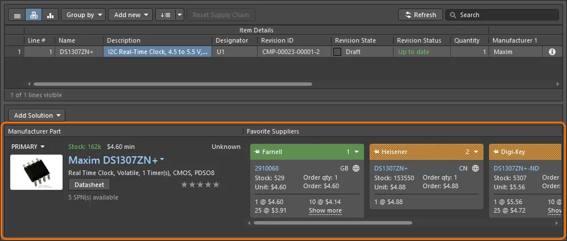Switch to the flat list view icon
567x241 pixels.
[17, 15]
